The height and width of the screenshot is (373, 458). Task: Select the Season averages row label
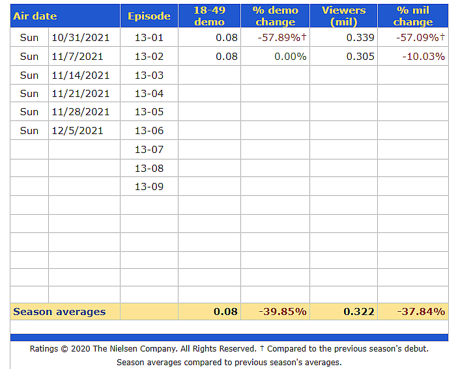tap(59, 312)
